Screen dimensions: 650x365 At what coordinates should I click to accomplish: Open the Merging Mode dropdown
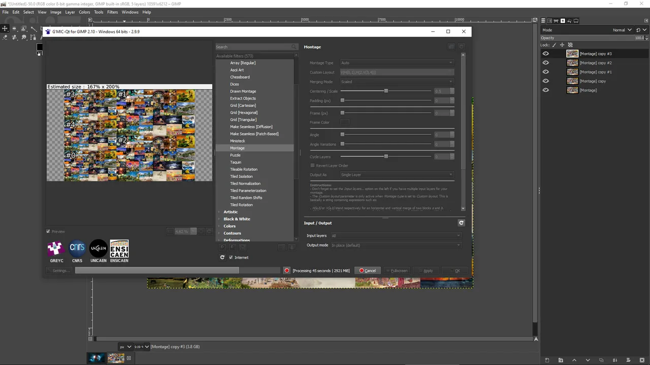tap(397, 82)
